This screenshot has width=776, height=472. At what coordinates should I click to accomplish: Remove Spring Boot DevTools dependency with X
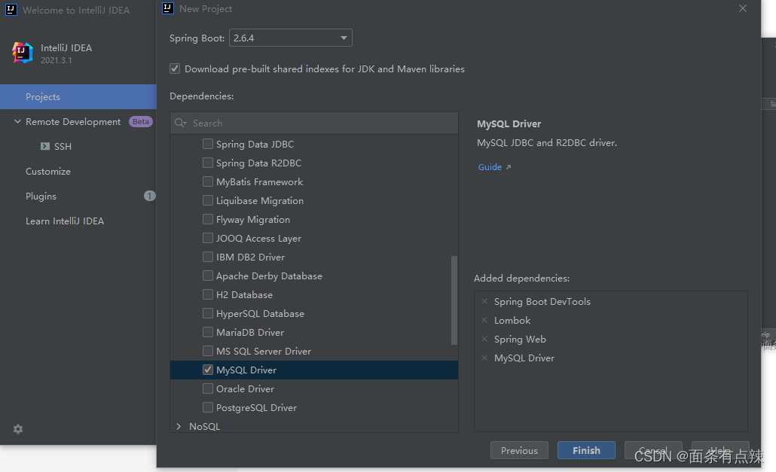click(484, 301)
